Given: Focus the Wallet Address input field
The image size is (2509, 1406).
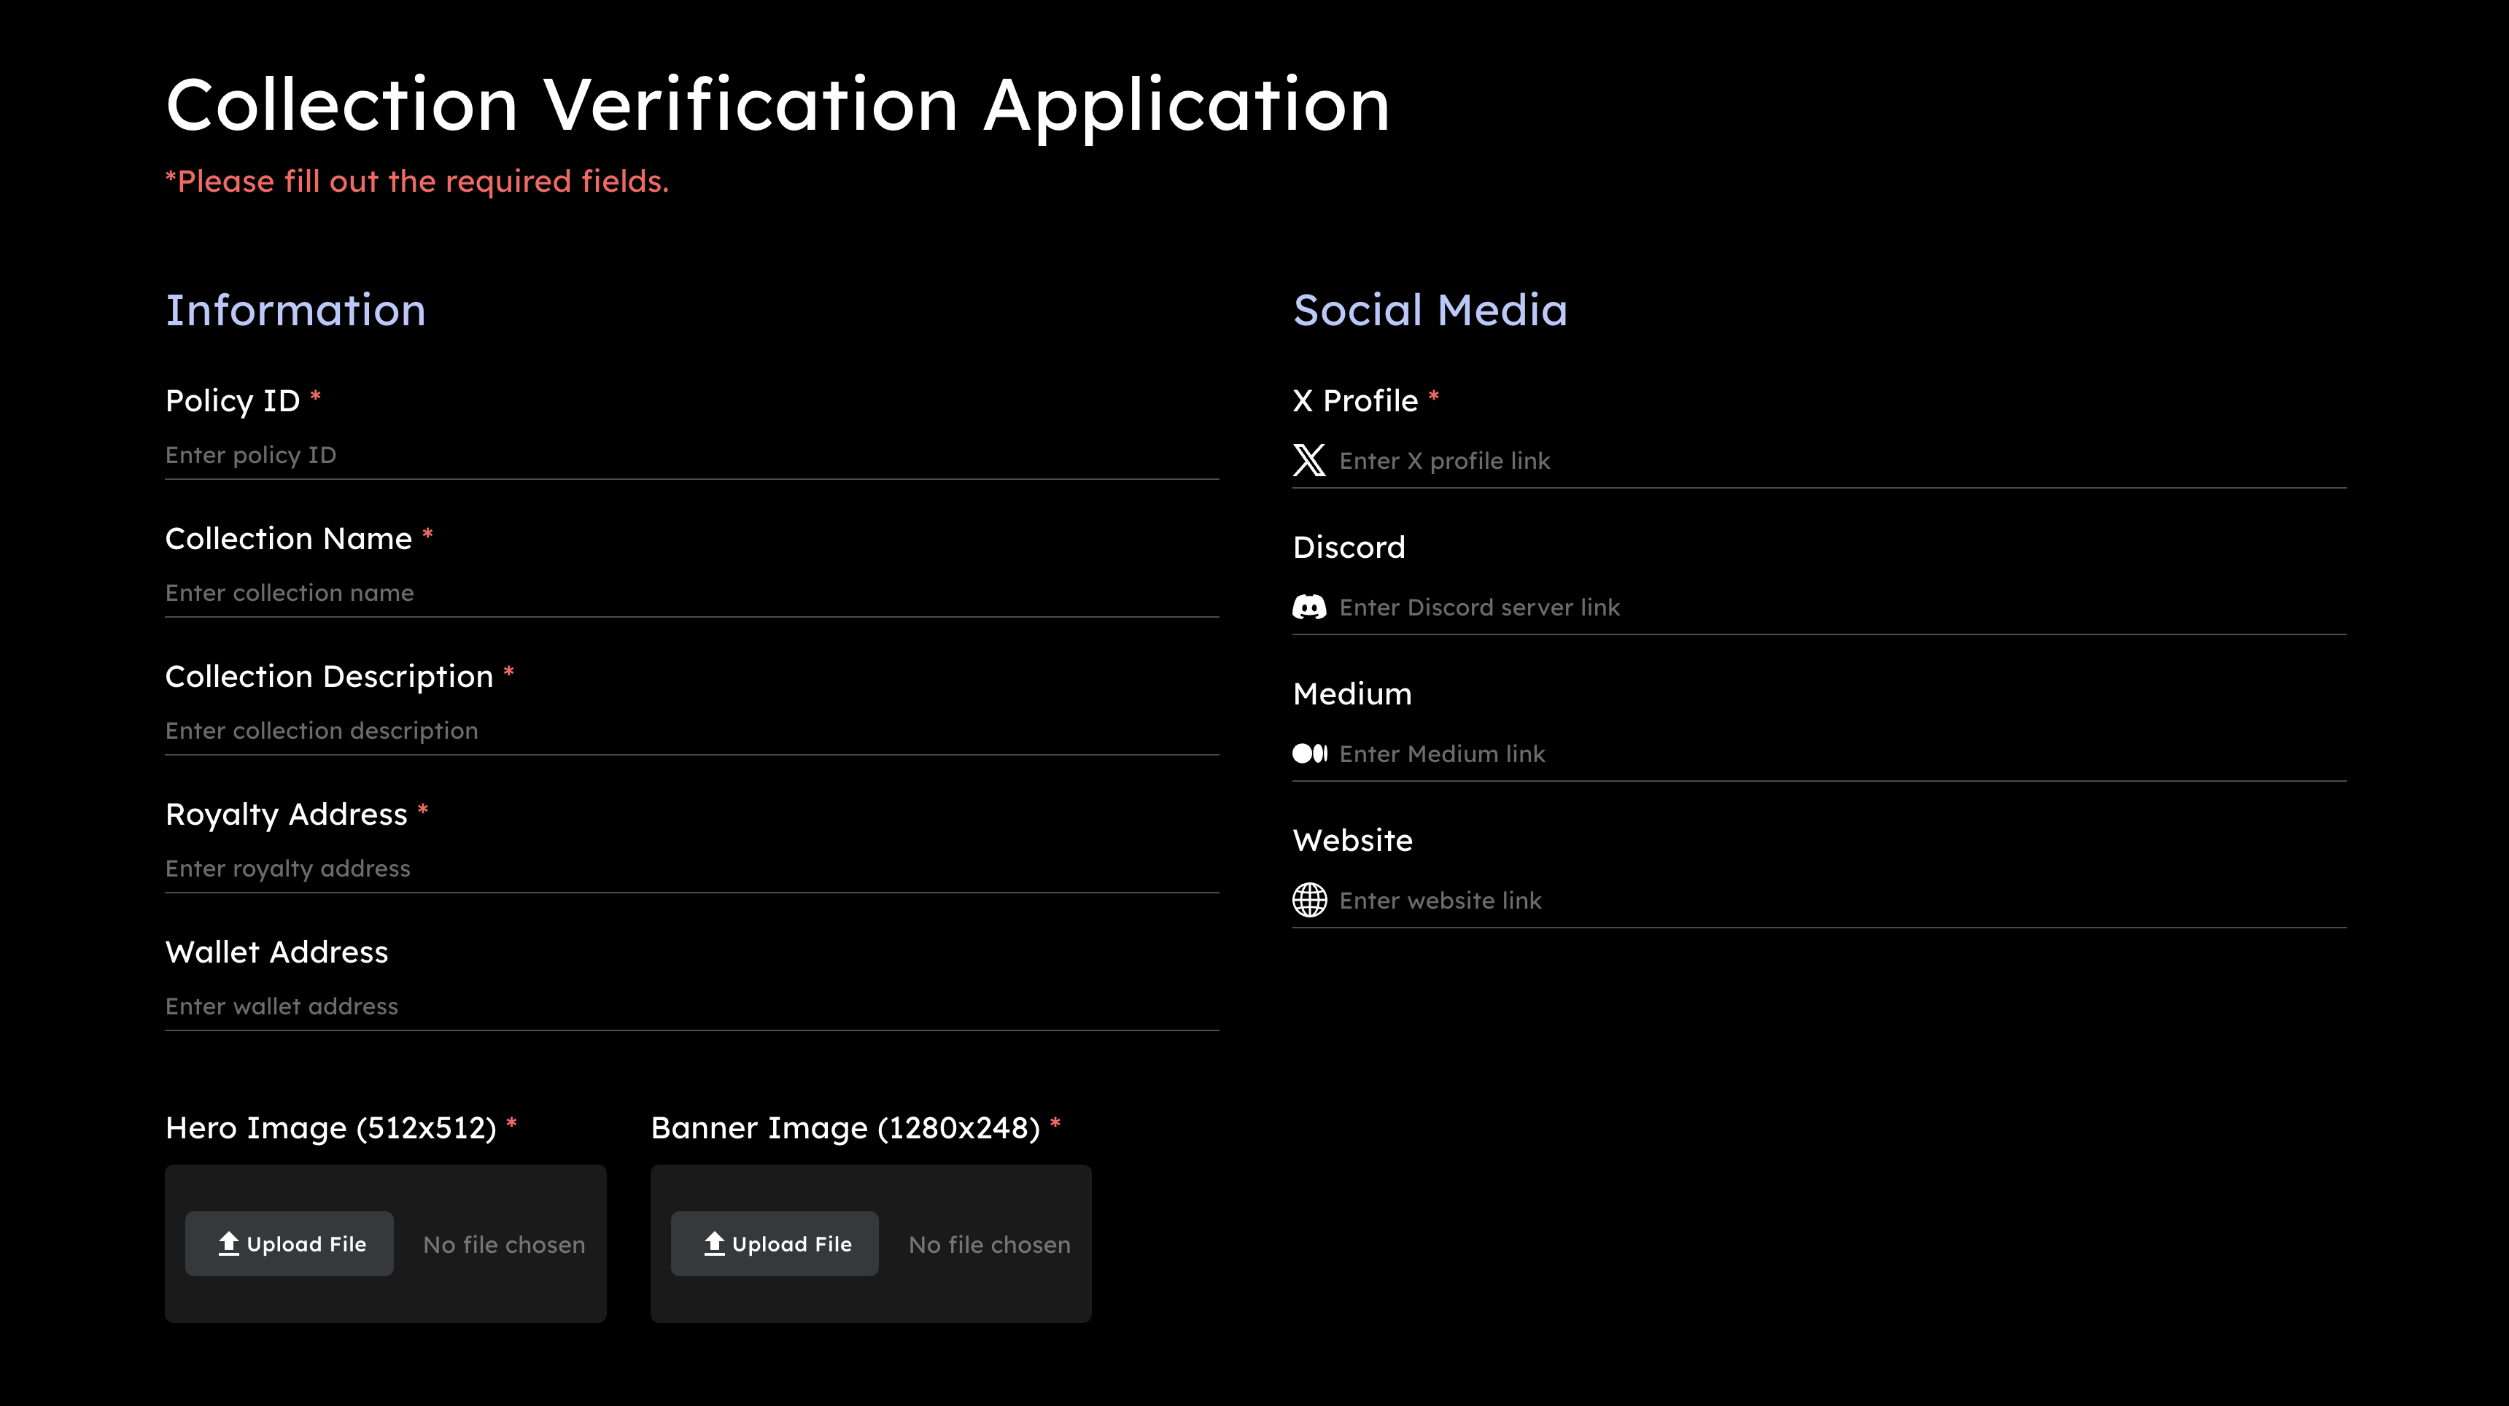Looking at the screenshot, I should tap(691, 1007).
